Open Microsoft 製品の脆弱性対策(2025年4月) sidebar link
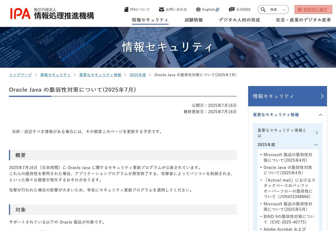 288,157
